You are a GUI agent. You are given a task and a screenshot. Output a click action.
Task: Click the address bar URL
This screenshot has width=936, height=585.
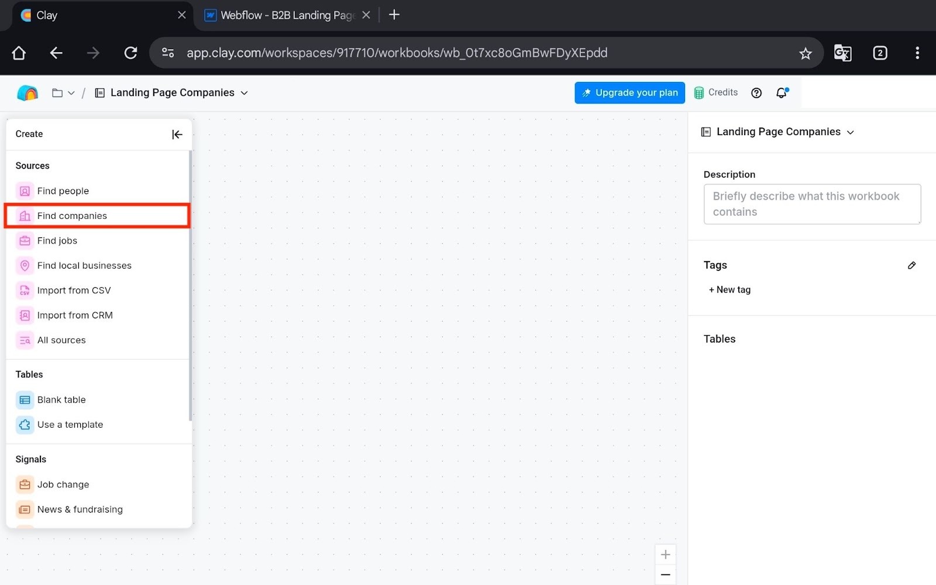(397, 53)
